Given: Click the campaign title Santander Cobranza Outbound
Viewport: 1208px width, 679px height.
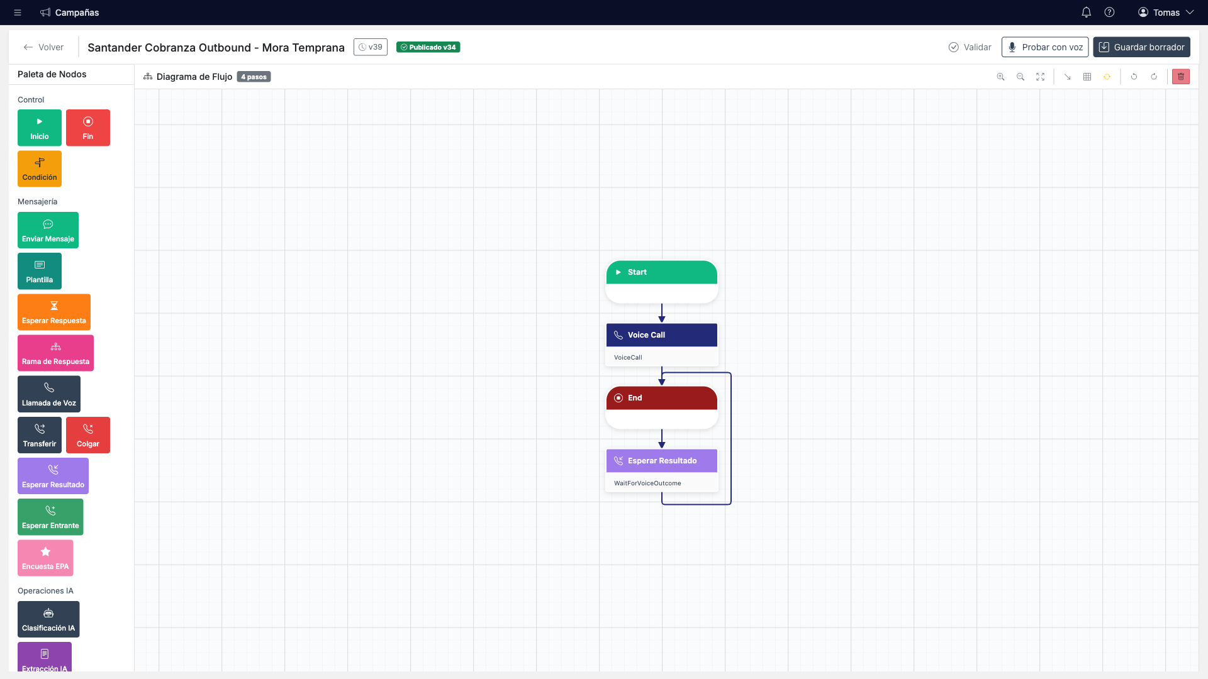Looking at the screenshot, I should pos(216,48).
